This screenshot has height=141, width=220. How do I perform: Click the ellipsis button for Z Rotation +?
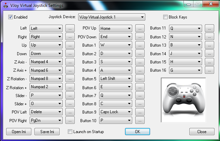(x=70, y=87)
